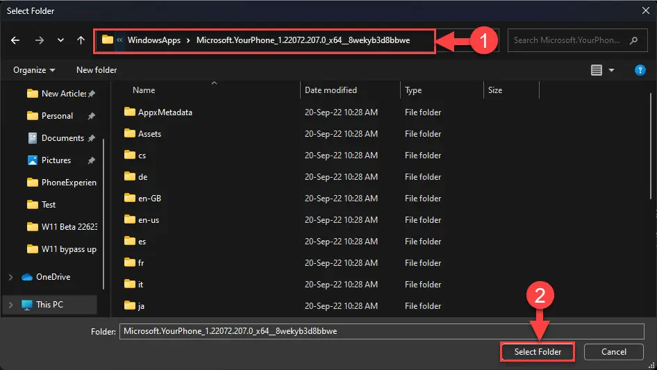657x370 pixels.
Task: Click the fr folder icon
Action: click(129, 262)
